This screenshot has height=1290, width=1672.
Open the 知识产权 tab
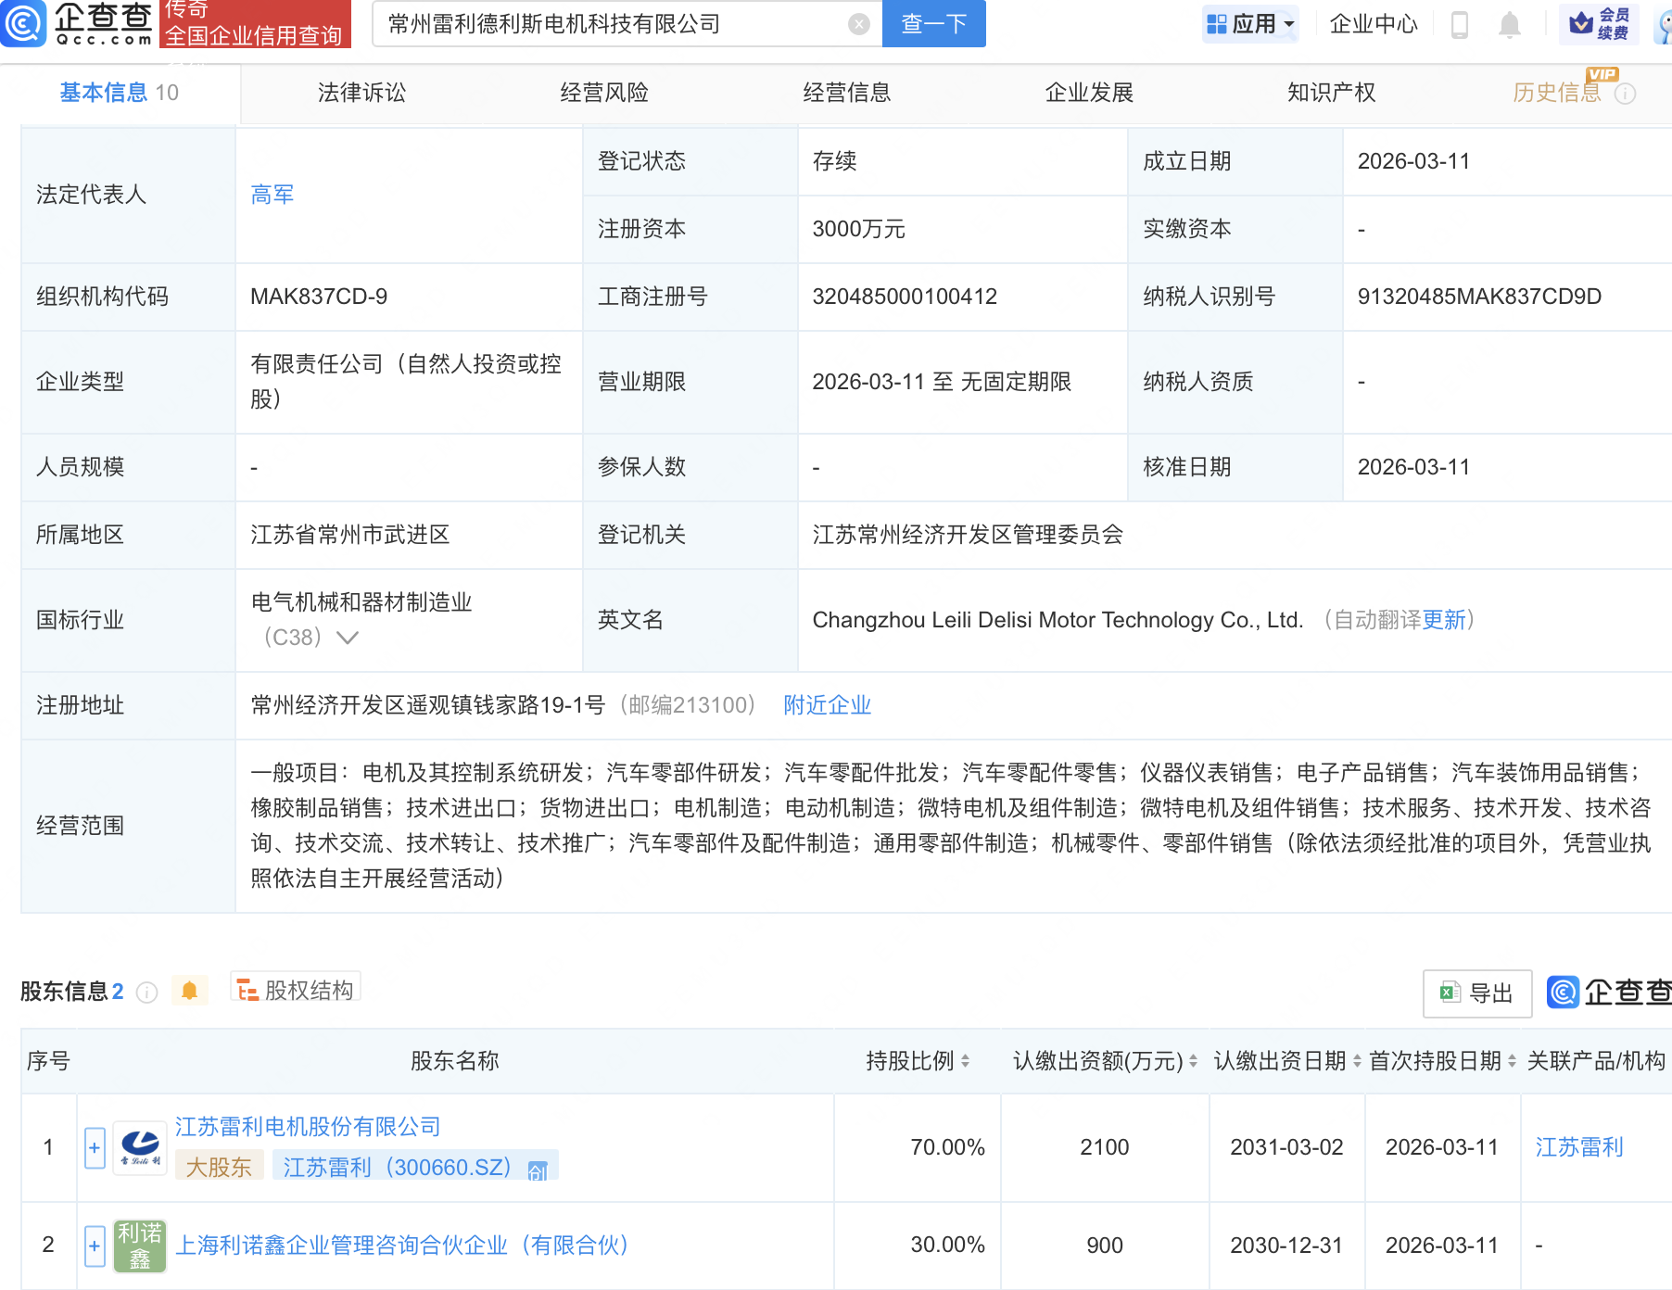pos(1330,92)
